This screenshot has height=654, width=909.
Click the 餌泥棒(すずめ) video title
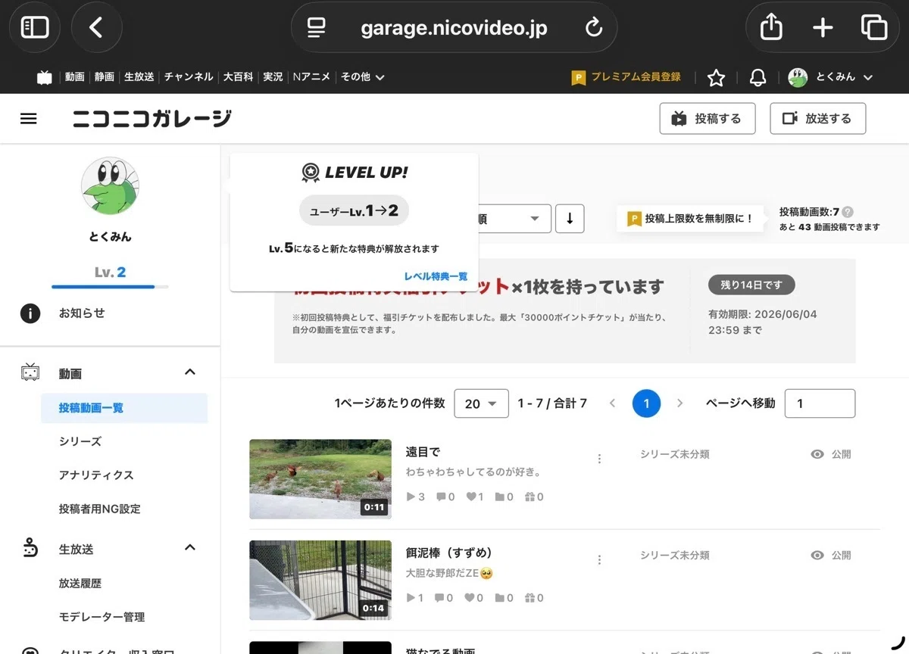[449, 553]
